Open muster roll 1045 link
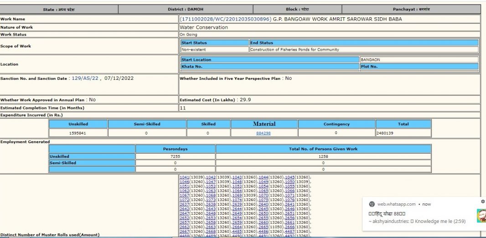 290,177
